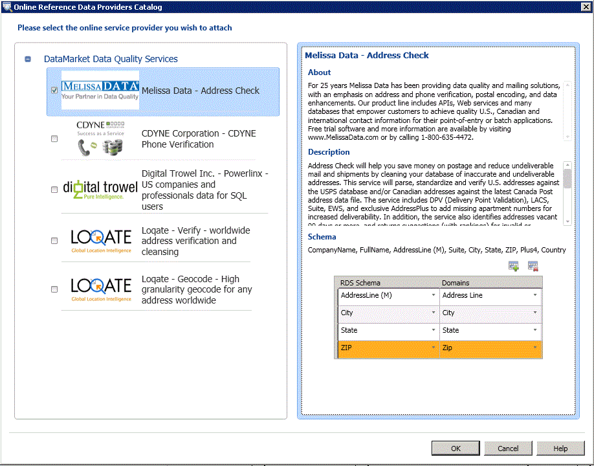Enable Digital Trowel Powerlinx checkbox
Image resolution: width=594 pixels, height=466 pixels.
pos(54,190)
